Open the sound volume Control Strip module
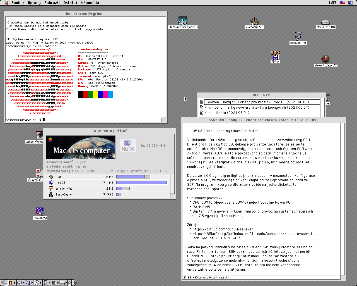357x286 pixels. coord(20,283)
